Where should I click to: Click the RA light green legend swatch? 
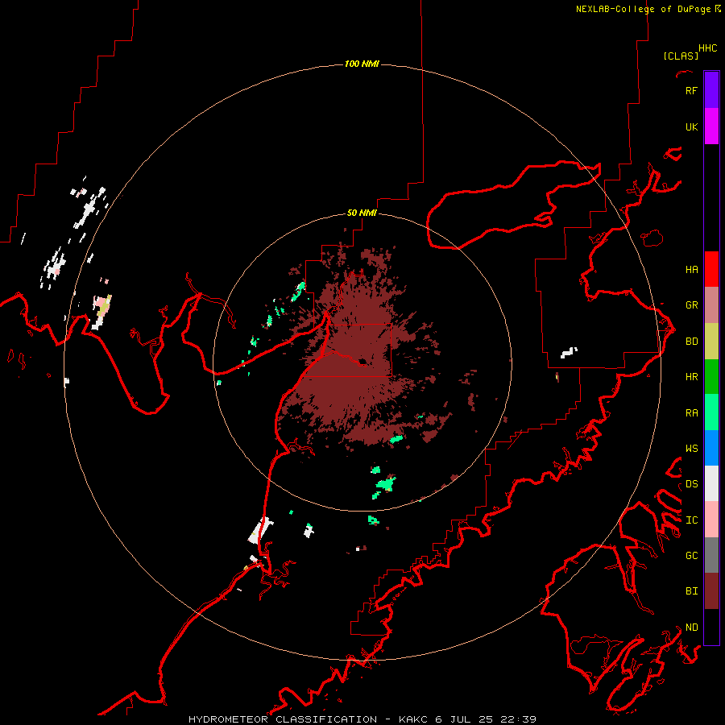pos(711,412)
